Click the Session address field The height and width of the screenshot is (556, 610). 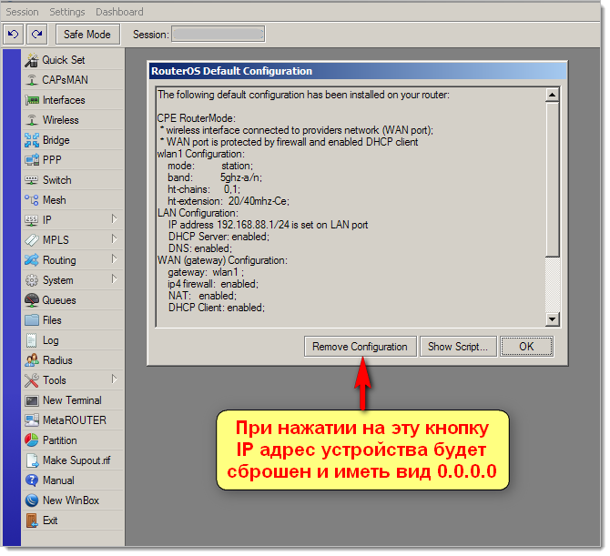pos(219,35)
